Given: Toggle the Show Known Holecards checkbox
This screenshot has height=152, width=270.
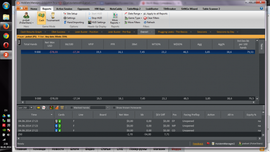Looking at the screenshot, I should point(114,108).
